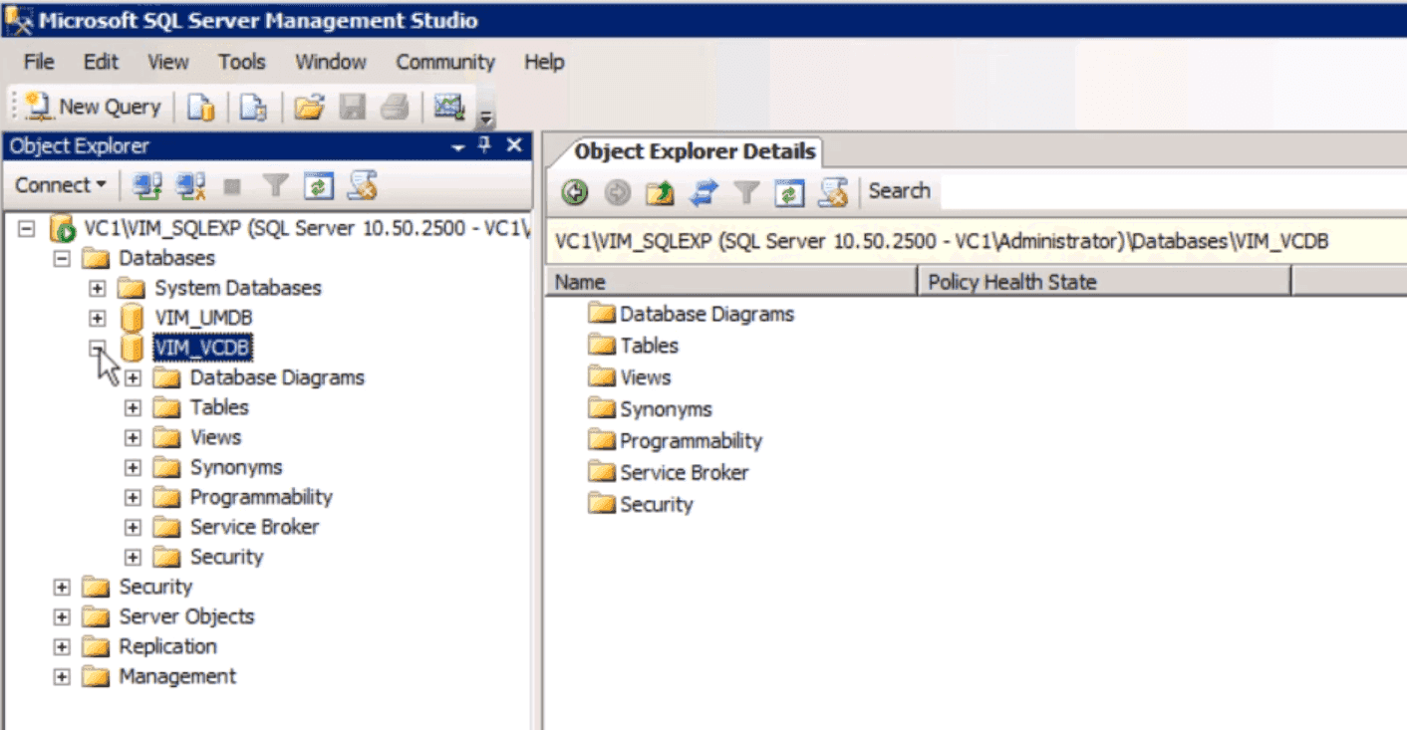This screenshot has height=730, width=1407.
Task: Click the Database Engine Query icon
Action: click(x=201, y=107)
